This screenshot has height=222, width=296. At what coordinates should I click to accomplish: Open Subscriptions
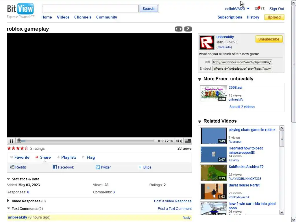click(230, 17)
